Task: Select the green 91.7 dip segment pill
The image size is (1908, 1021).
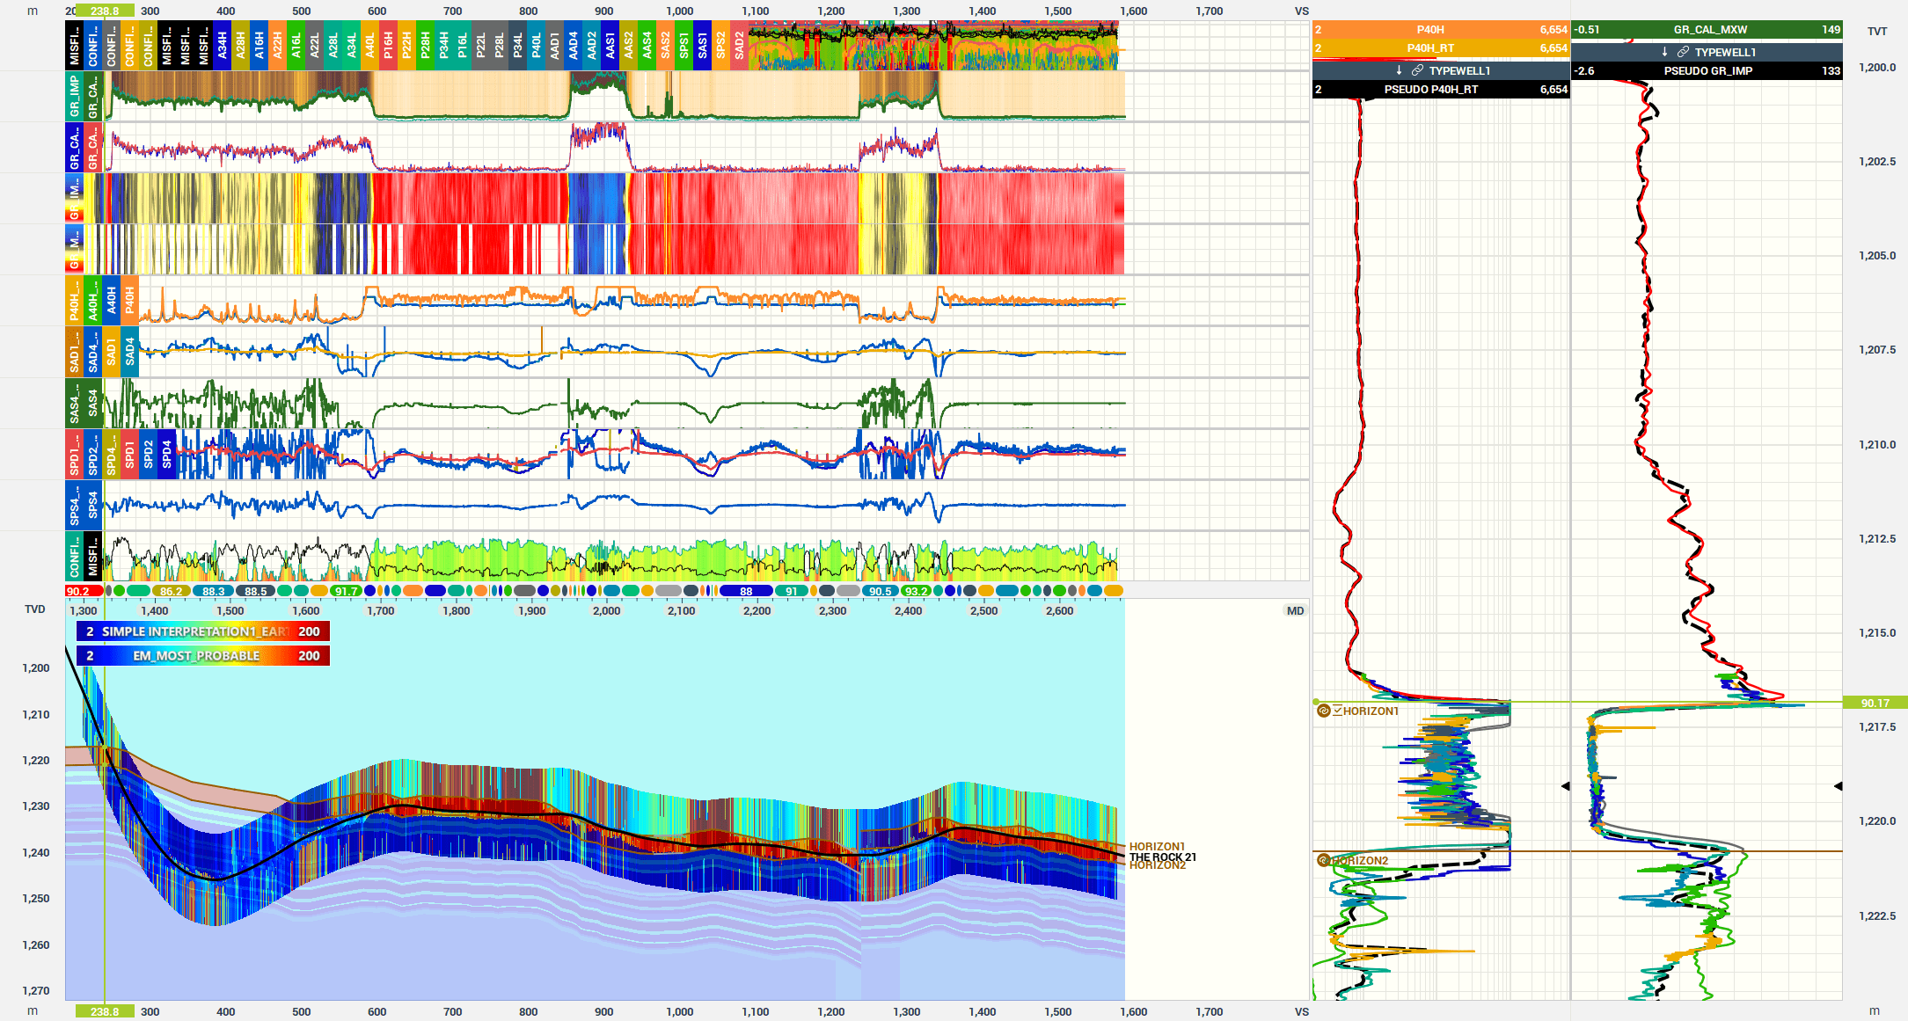Action: (346, 591)
